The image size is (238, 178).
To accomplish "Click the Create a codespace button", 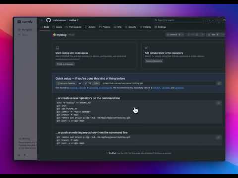I will [65, 64].
